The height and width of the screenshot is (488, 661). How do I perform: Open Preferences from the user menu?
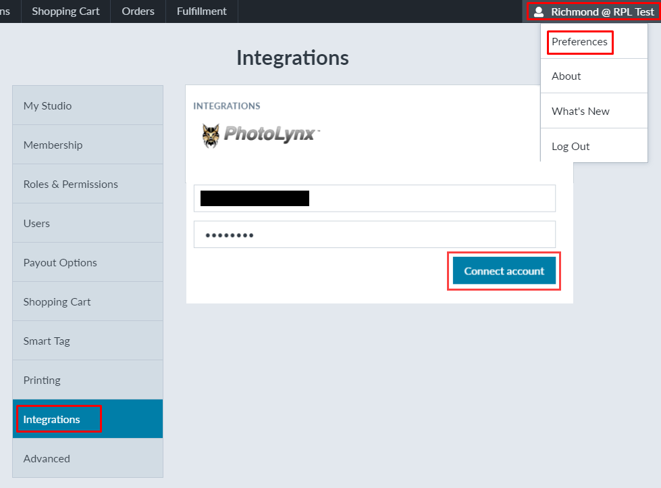coord(579,42)
